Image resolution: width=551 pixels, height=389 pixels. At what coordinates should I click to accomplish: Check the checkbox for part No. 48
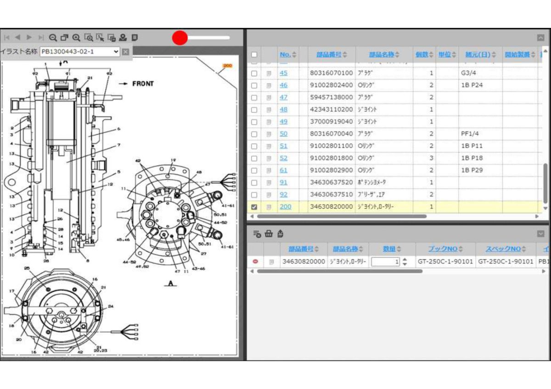point(254,110)
